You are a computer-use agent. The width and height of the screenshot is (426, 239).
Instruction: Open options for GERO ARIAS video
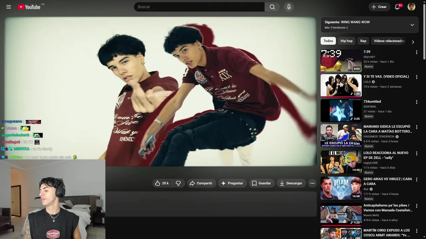pos(416,179)
